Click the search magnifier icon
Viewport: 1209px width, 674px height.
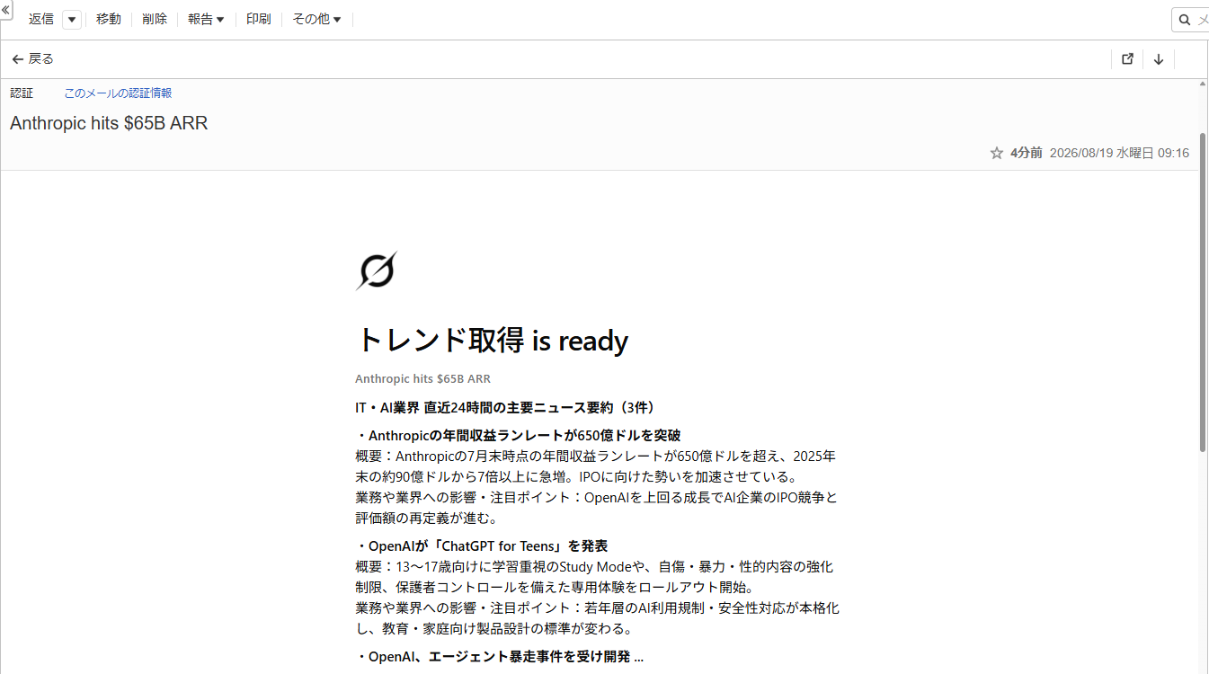(1185, 20)
